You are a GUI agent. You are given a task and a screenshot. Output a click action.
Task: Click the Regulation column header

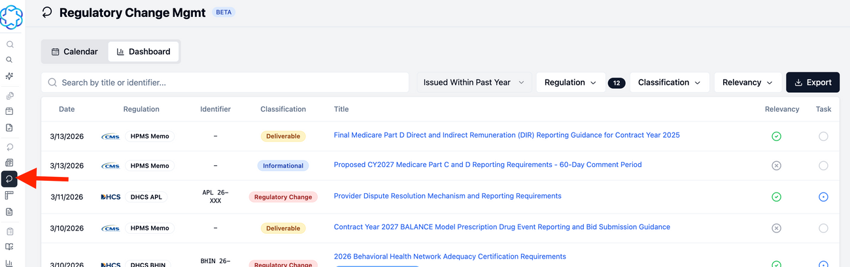(x=141, y=109)
